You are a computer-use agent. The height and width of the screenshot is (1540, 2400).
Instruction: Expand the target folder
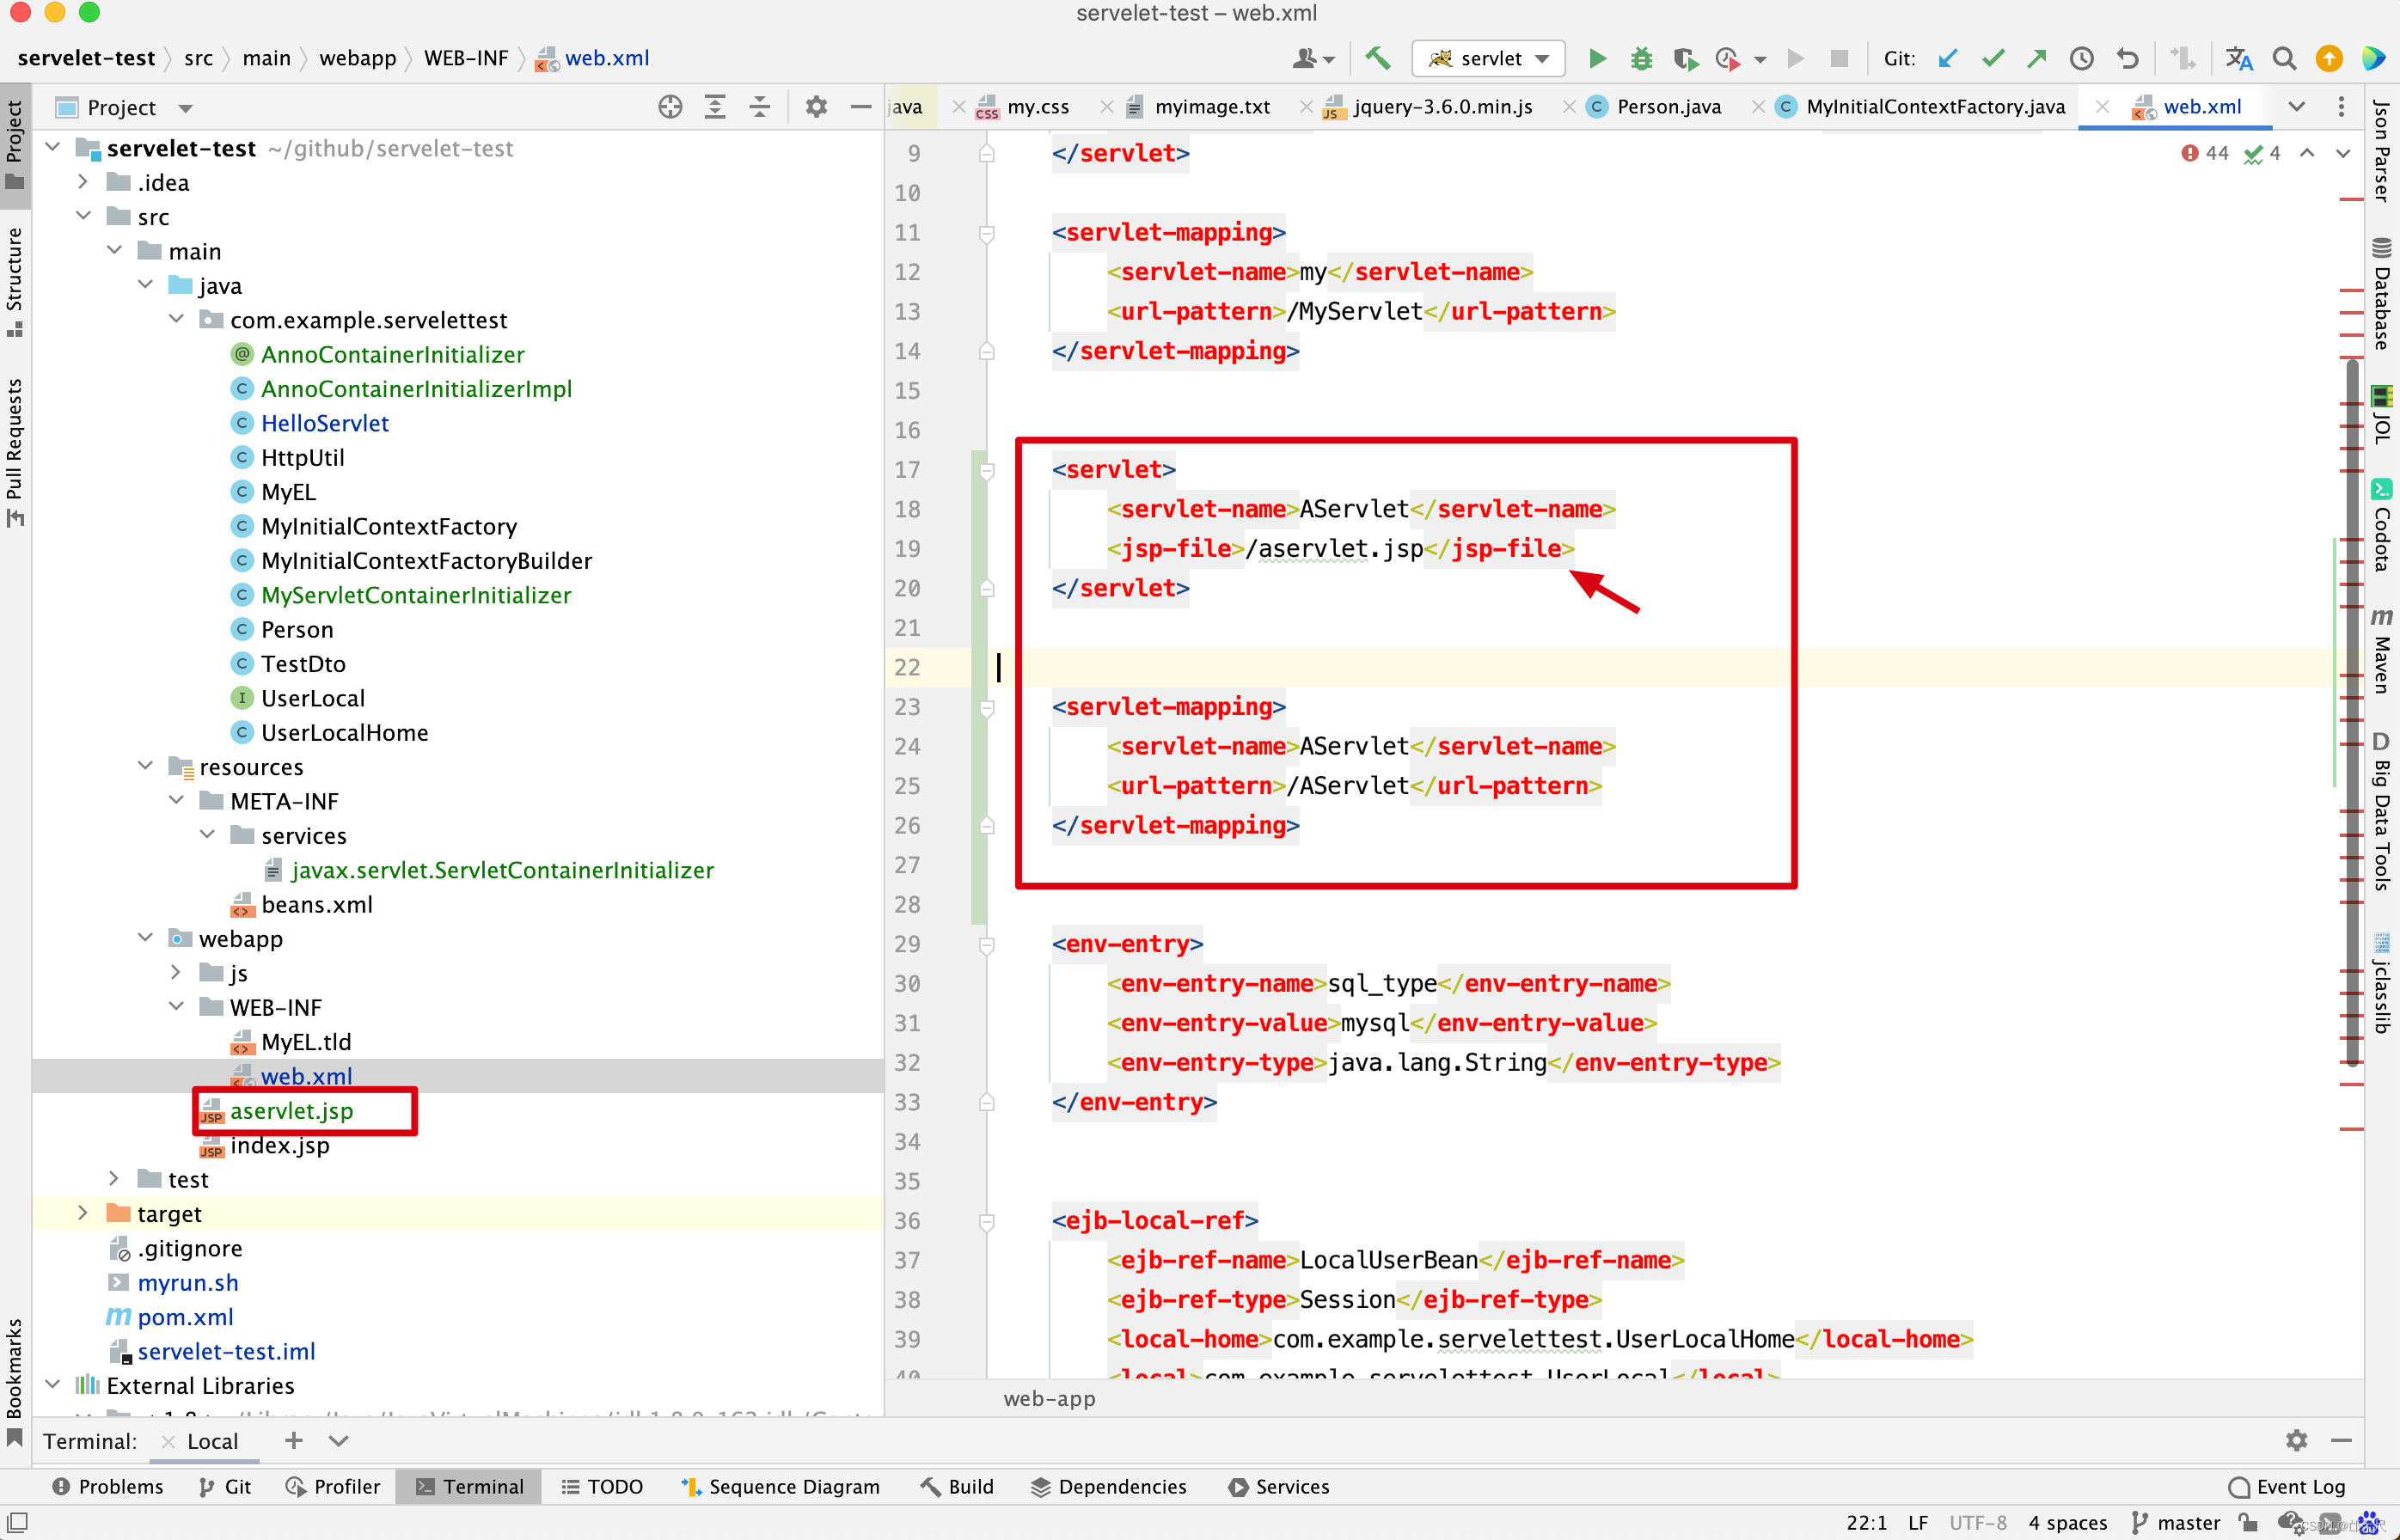83,1213
